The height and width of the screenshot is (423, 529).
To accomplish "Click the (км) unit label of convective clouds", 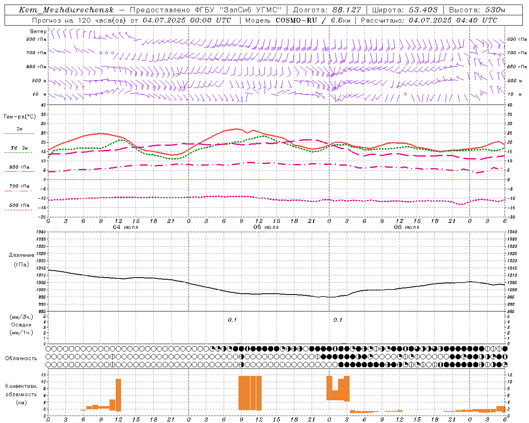I will (x=21, y=402).
